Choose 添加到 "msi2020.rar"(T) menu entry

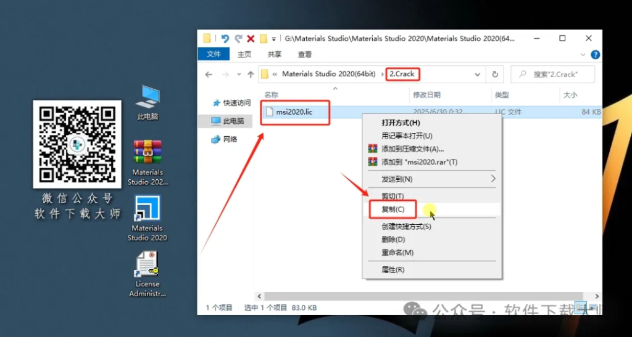point(431,162)
